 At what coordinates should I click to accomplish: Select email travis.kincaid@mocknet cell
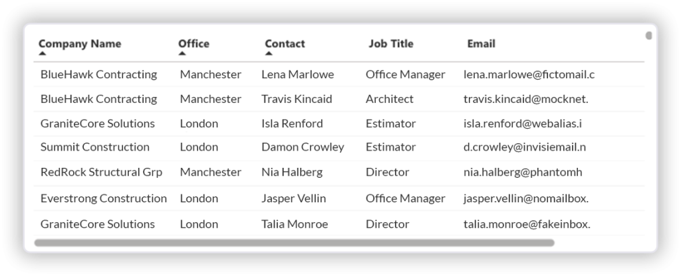click(525, 99)
